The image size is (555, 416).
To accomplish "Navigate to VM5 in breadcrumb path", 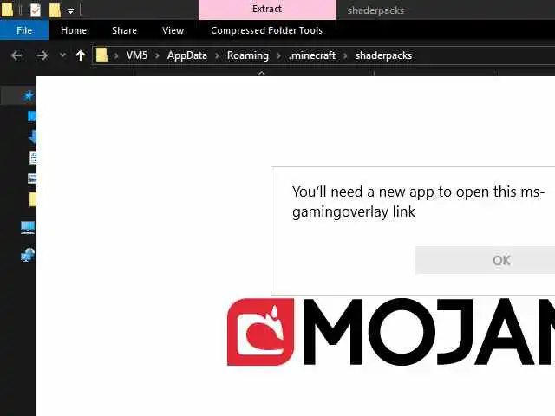I will pyautogui.click(x=137, y=55).
